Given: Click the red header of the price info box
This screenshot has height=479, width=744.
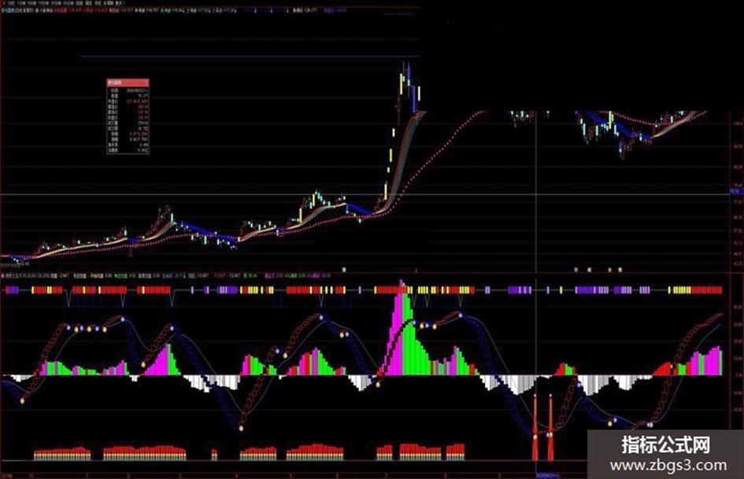Looking at the screenshot, I should (128, 82).
